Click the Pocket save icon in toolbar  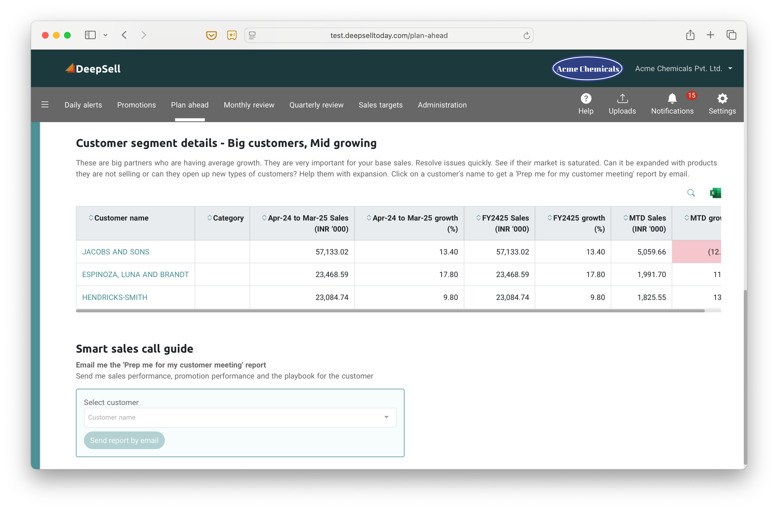[x=211, y=35]
